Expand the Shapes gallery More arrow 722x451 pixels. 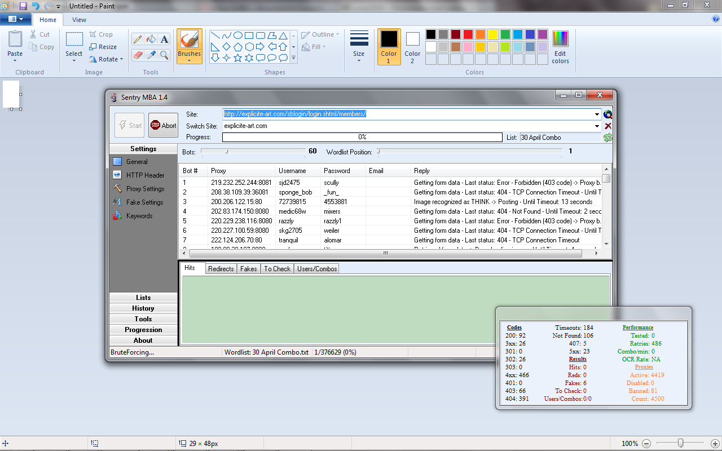tap(293, 58)
